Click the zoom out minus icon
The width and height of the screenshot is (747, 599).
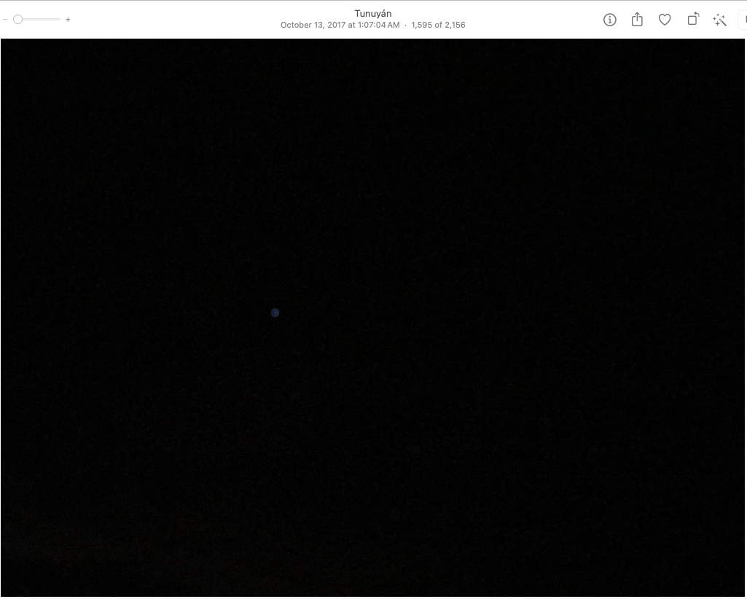pos(5,20)
